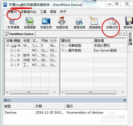Select the E: partition row
Viewport: 133px width, 126px height.
coord(31,60)
